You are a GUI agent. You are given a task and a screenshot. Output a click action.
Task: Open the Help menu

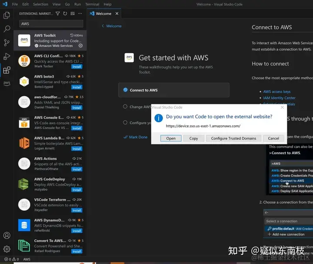[x=107, y=4]
